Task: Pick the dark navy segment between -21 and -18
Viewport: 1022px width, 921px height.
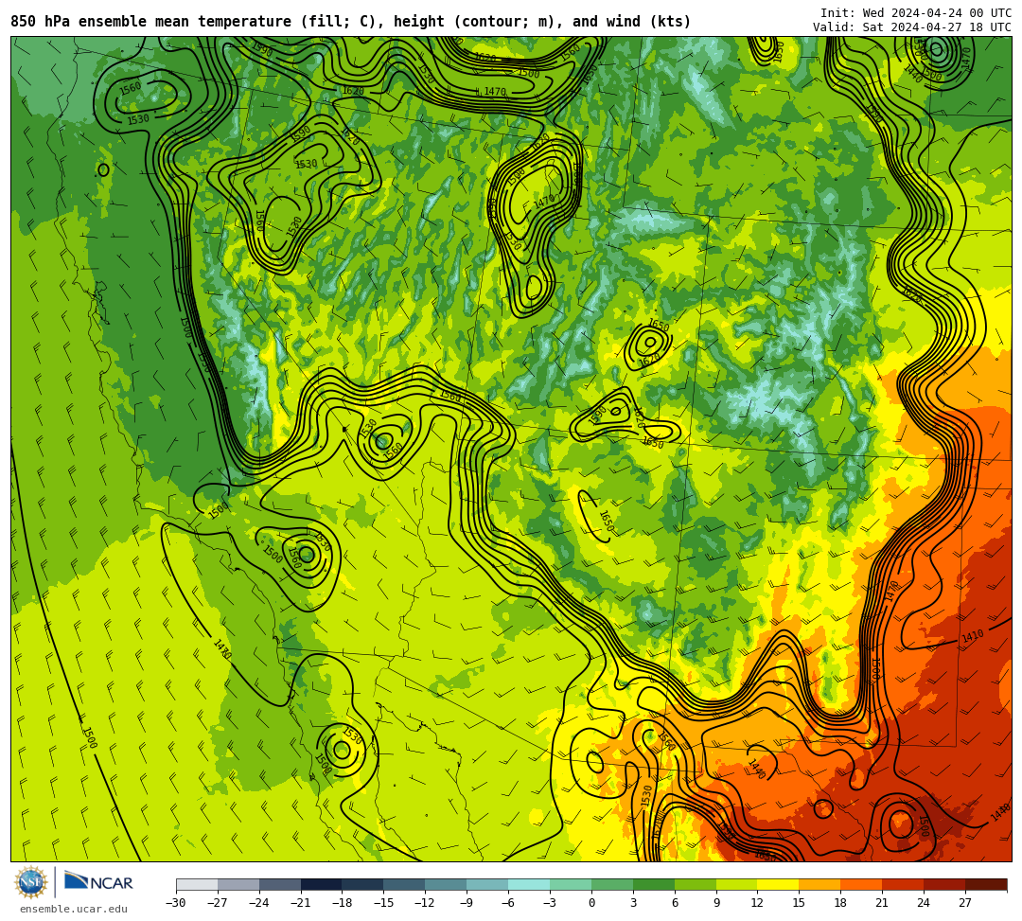Action: [322, 884]
